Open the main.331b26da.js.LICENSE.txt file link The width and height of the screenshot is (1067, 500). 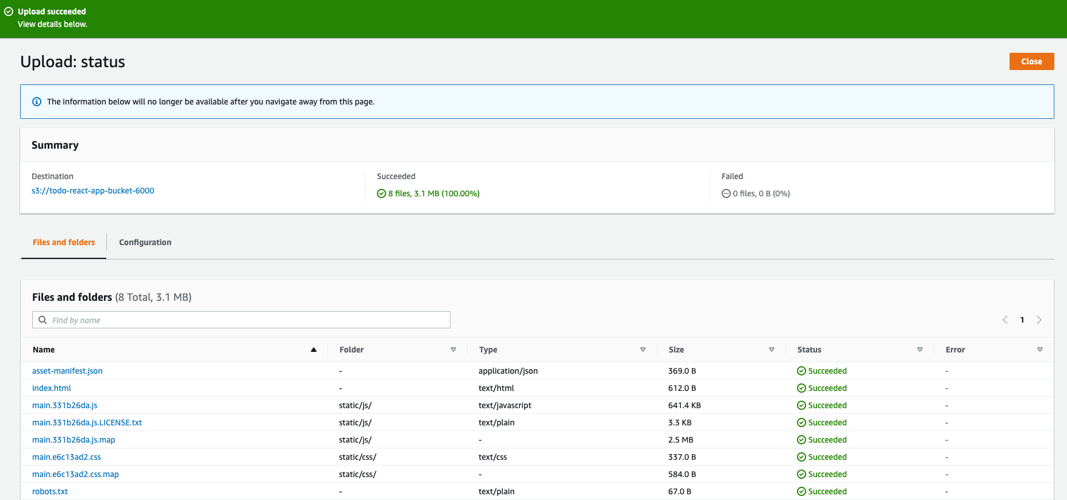(x=87, y=423)
